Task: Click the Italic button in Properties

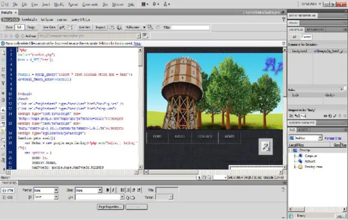Action: point(113,190)
